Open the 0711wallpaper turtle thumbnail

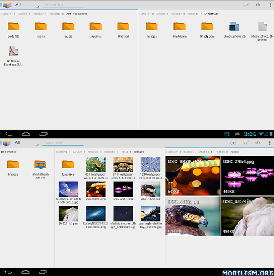click(123, 164)
